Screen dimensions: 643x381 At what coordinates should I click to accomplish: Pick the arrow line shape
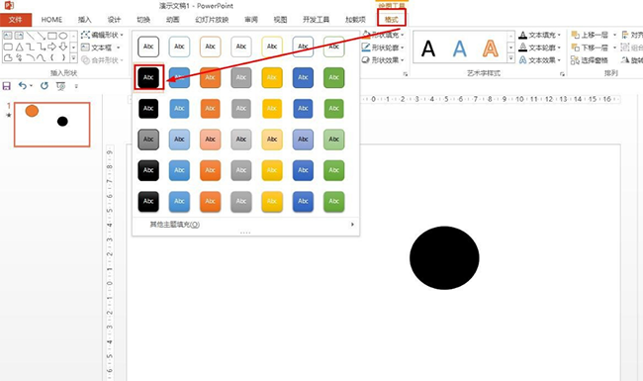pos(41,36)
